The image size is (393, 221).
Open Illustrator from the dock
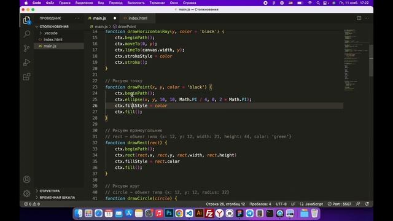199,213
